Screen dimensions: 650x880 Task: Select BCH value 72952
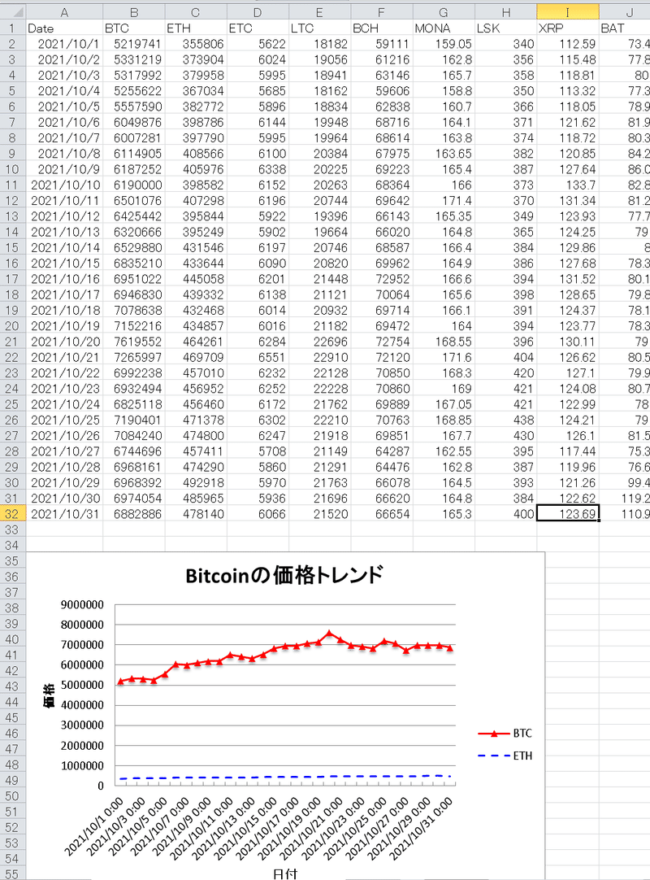382,279
